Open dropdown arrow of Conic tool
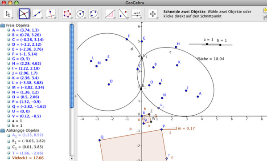The width and height of the screenshot is (267, 161). (98, 18)
